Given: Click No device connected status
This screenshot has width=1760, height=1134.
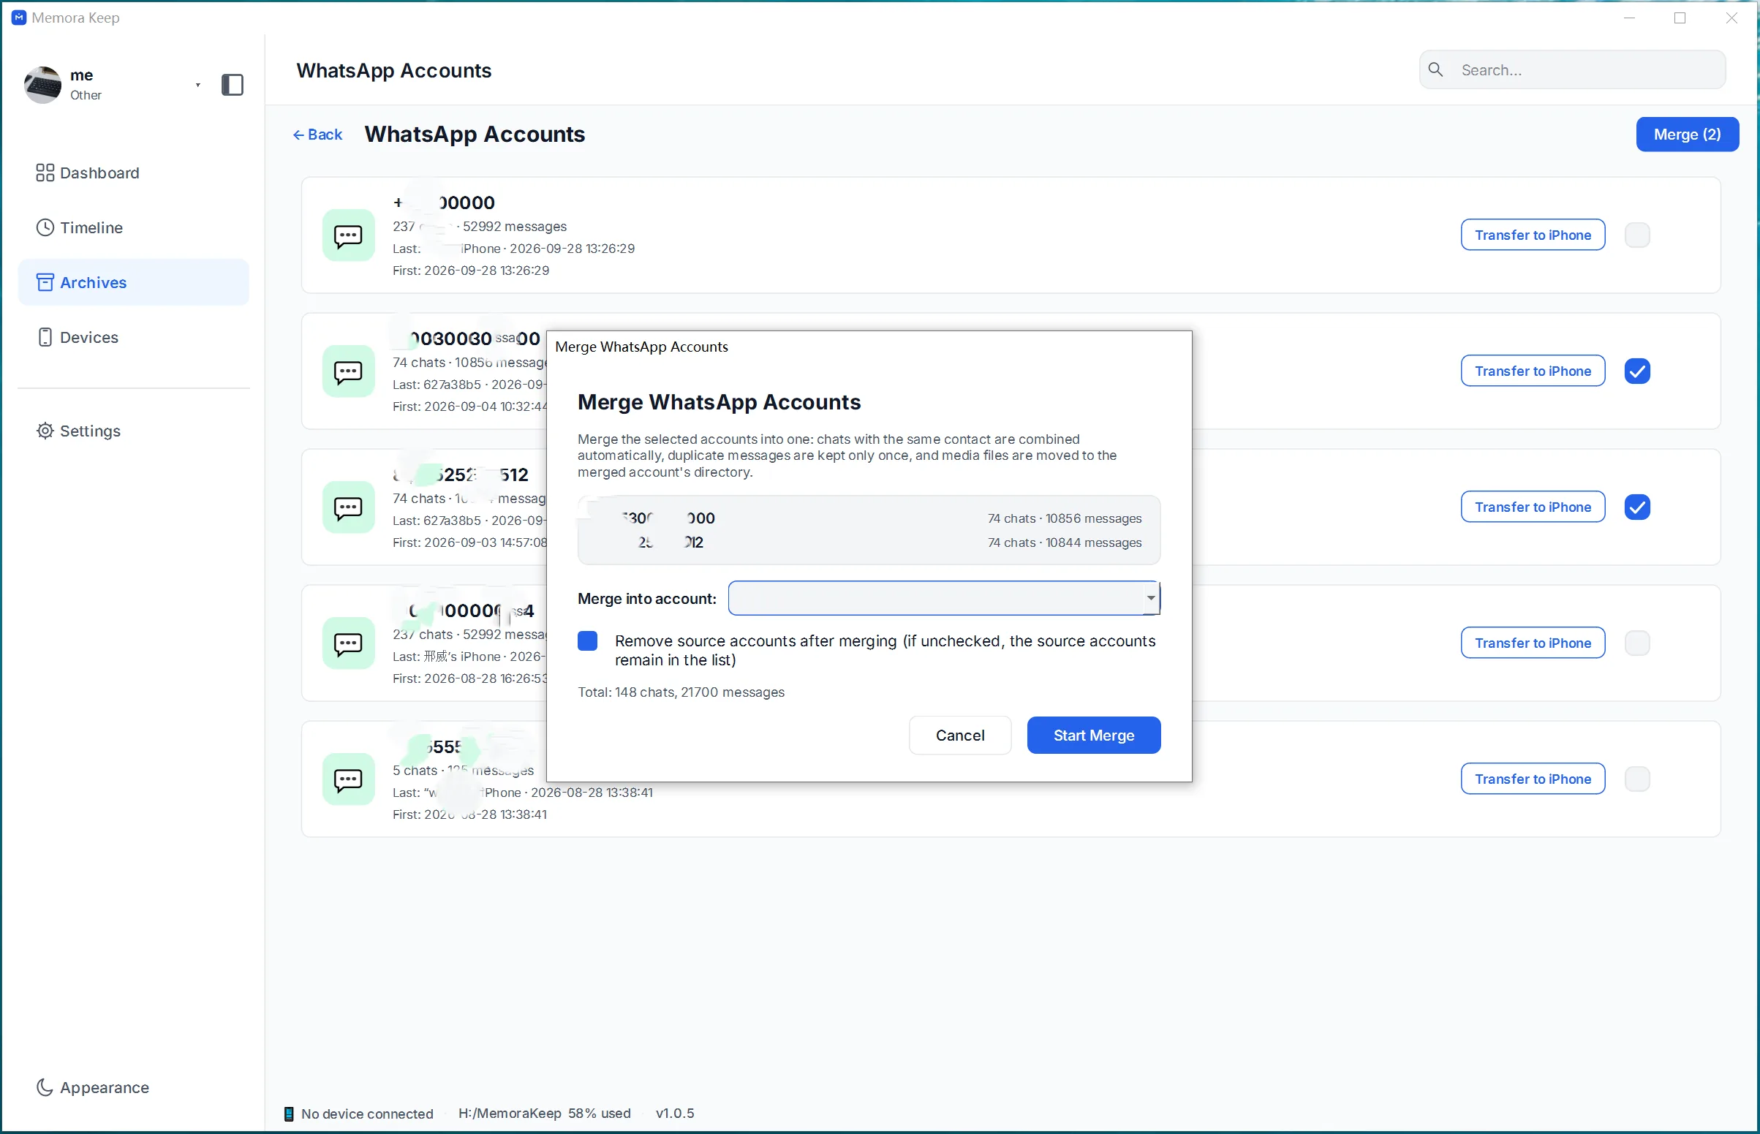Looking at the screenshot, I should pyautogui.click(x=358, y=1114).
